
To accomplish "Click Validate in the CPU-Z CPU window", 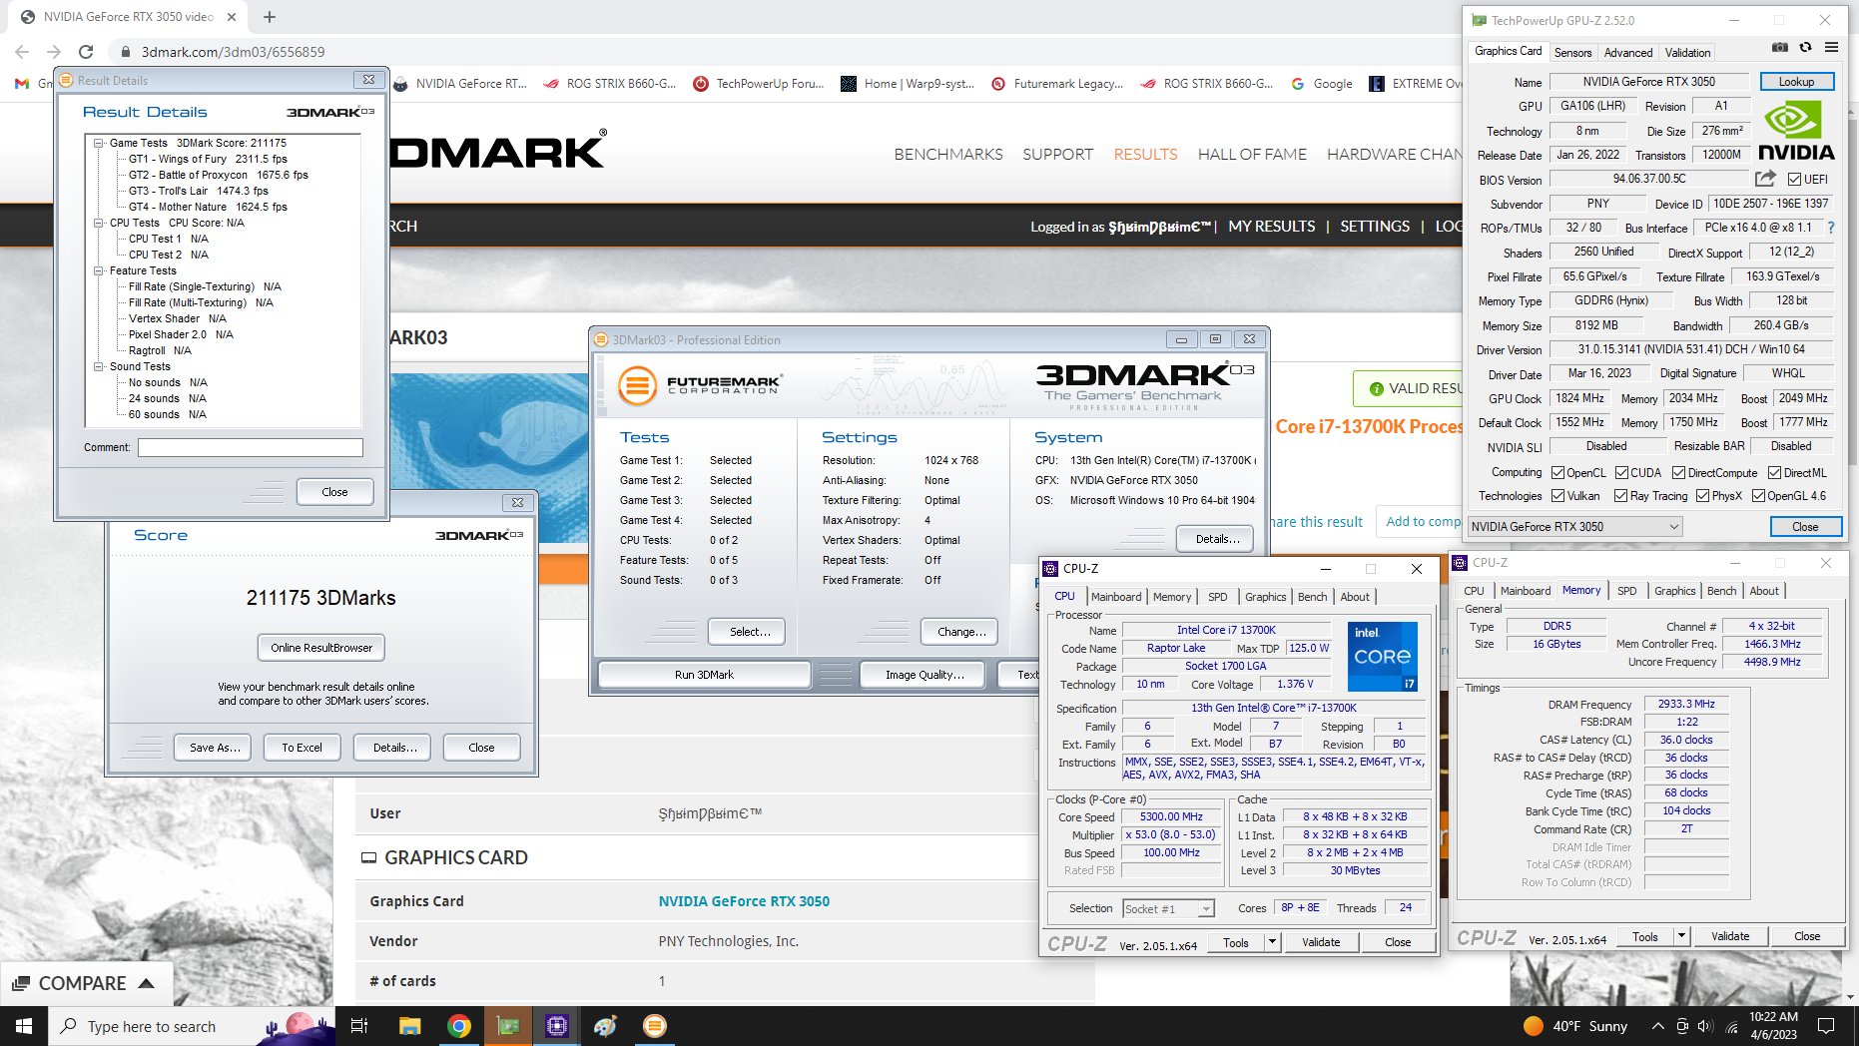I will click(1321, 942).
